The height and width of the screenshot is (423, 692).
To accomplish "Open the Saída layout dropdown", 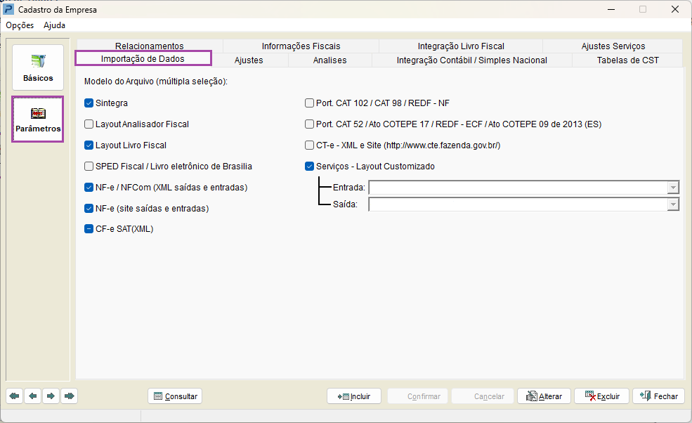I will 673,204.
